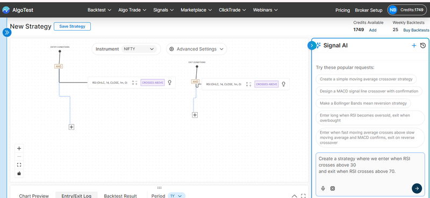The image size is (430, 198).
Task: Open the Signals menu
Action: [163, 10]
